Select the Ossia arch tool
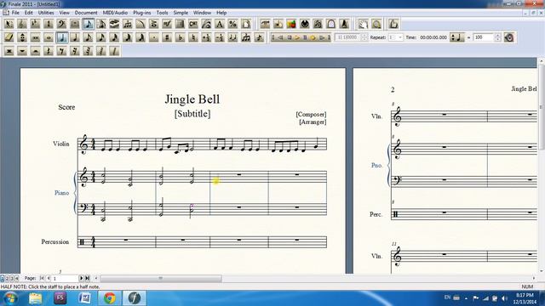 (x=331, y=24)
